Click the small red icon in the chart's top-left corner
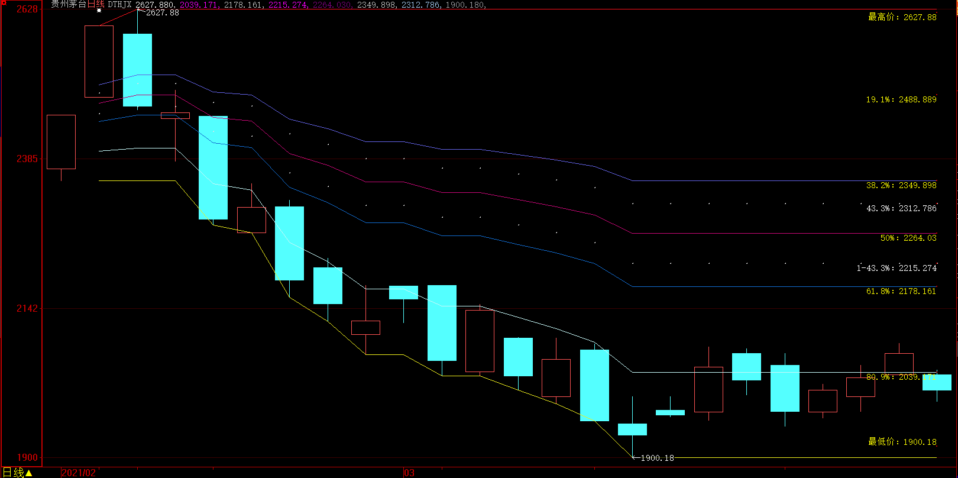 [3, 3]
